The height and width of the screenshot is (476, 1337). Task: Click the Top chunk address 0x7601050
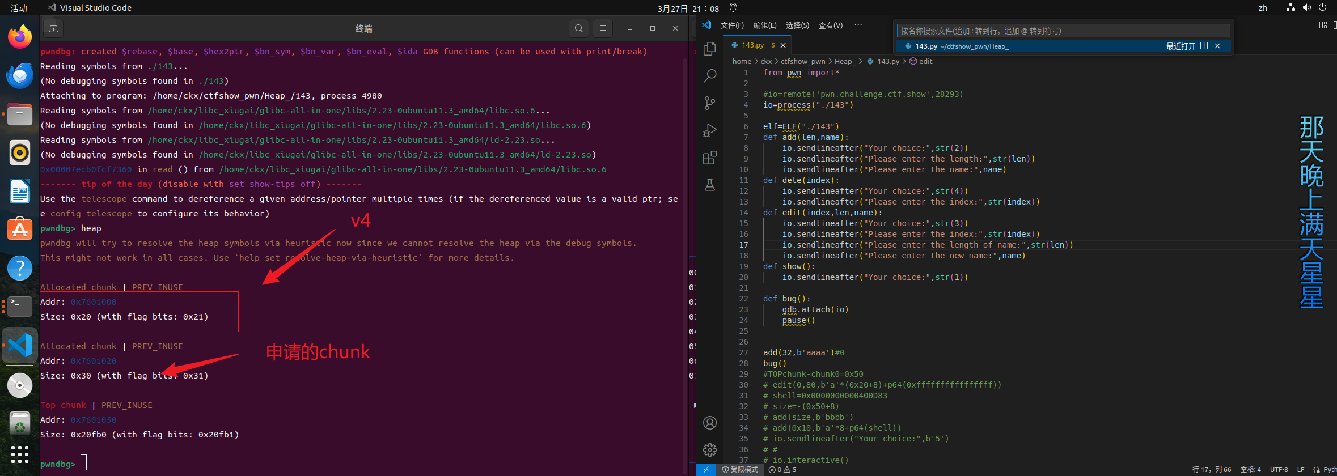pyautogui.click(x=94, y=420)
